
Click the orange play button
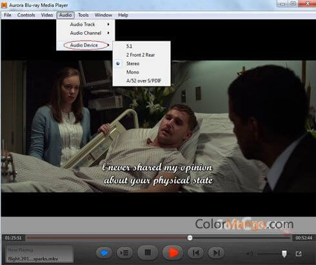[x=173, y=253]
